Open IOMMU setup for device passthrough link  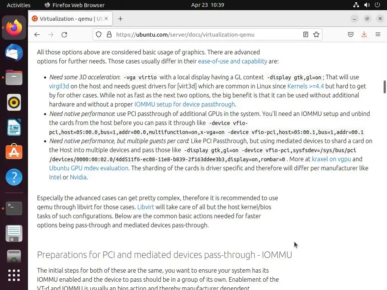point(184,104)
